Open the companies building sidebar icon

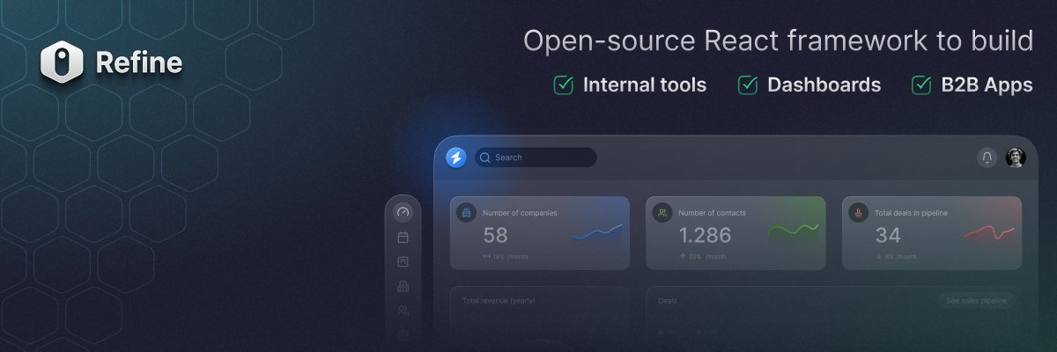pos(403,286)
